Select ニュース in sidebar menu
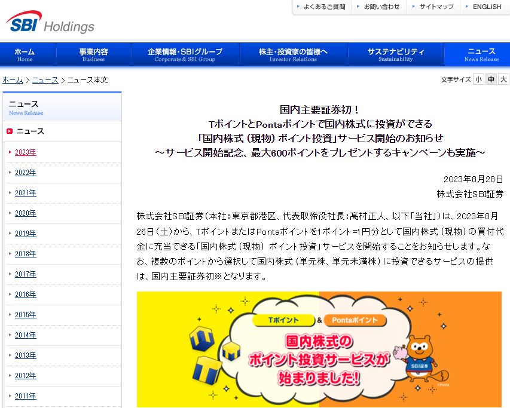The width and height of the screenshot is (510, 408). click(x=30, y=131)
